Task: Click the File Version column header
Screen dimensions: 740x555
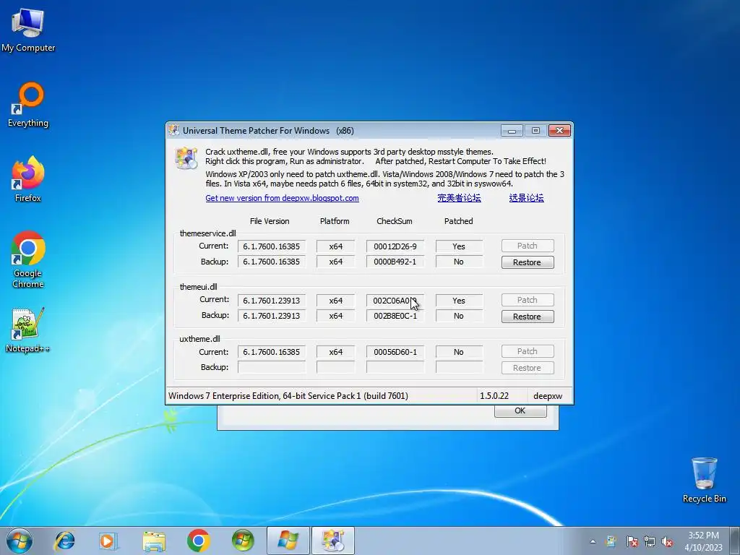Action: [x=270, y=221]
